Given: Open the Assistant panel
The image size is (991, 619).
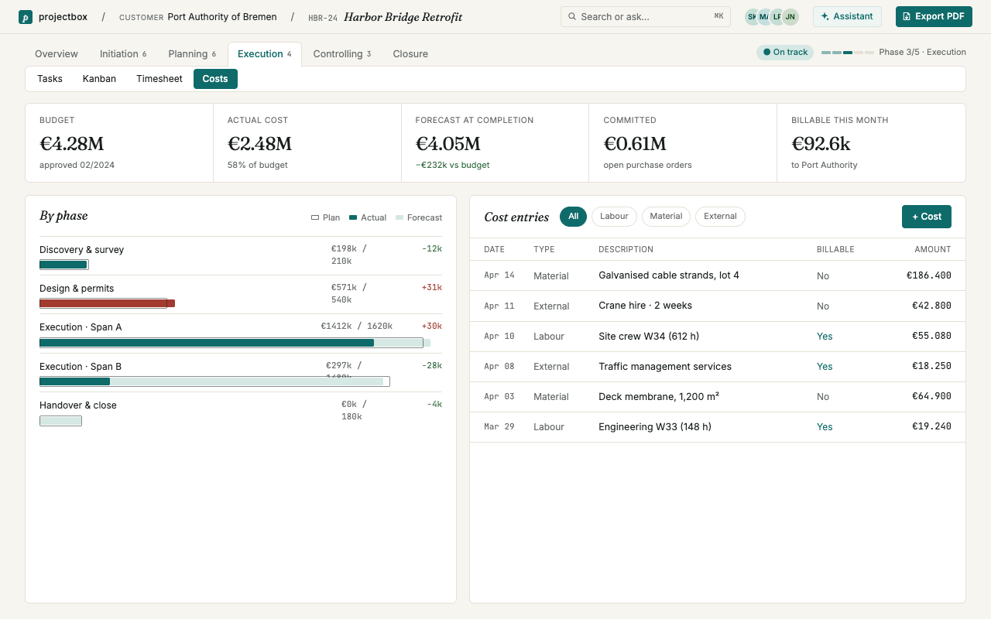Looking at the screenshot, I should tap(847, 16).
